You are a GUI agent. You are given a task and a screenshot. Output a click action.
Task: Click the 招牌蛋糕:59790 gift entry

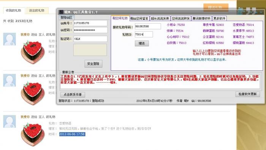(213, 31)
